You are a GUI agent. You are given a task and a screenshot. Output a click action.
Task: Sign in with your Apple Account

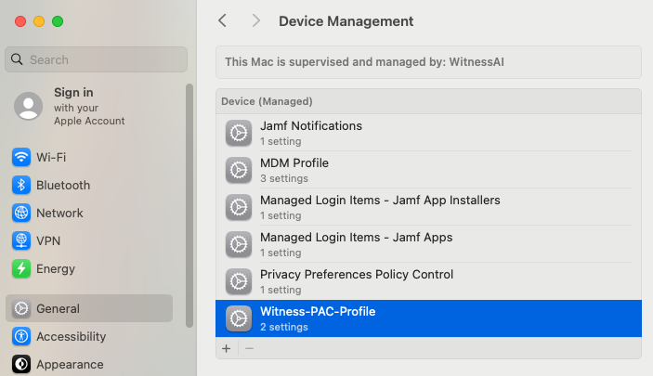pos(74,106)
